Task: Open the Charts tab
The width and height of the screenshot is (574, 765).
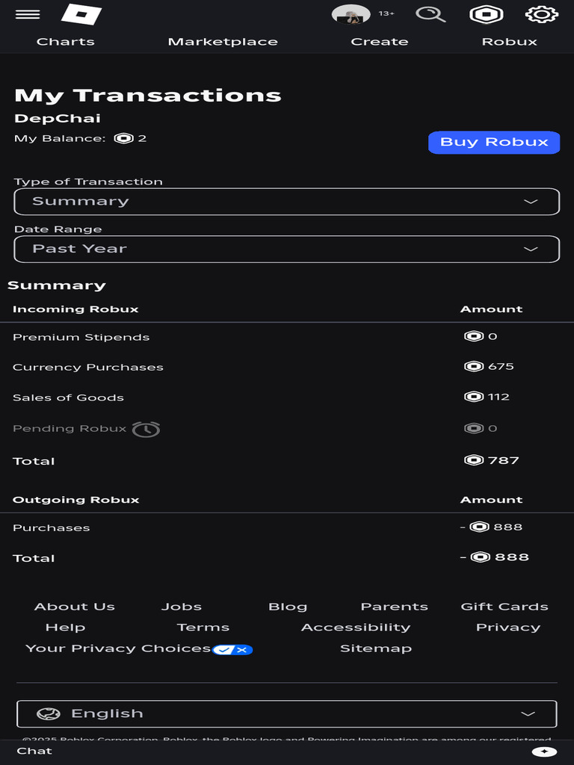Action: [66, 42]
